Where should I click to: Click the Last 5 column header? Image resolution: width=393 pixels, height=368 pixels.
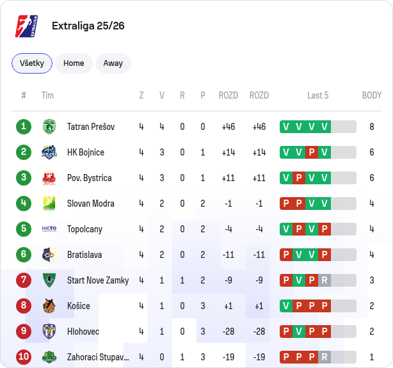coord(318,95)
